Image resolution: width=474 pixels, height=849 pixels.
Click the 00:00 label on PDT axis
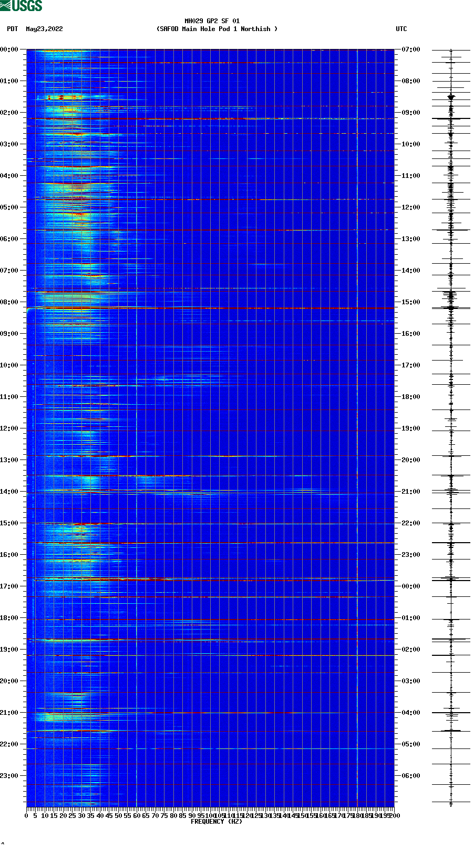pyautogui.click(x=9, y=49)
